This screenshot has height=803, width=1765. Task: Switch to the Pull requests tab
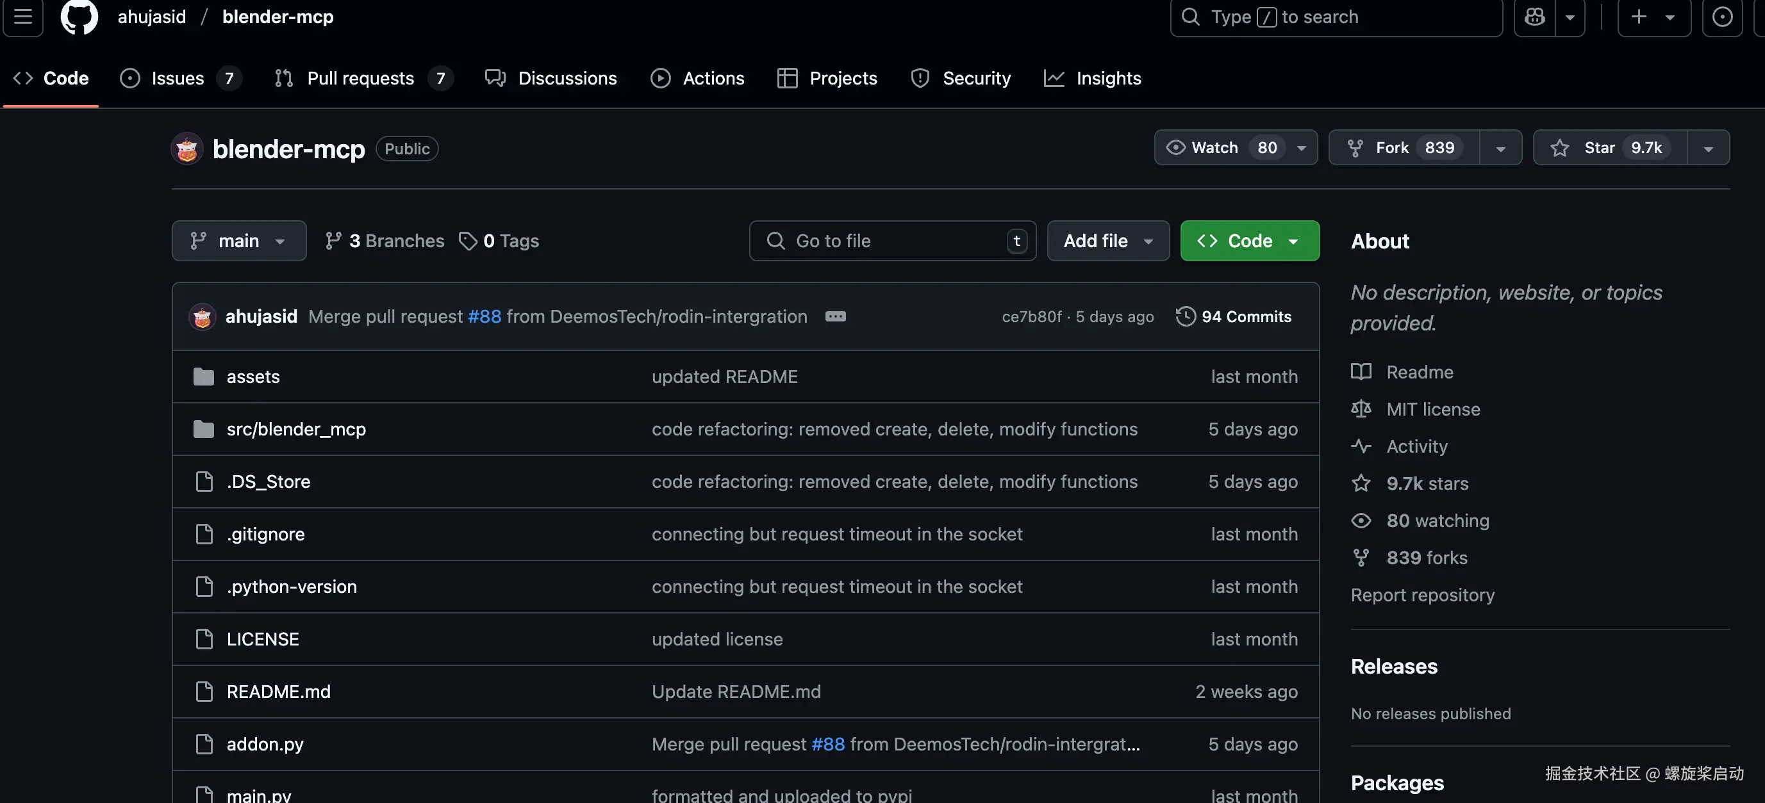tap(360, 78)
